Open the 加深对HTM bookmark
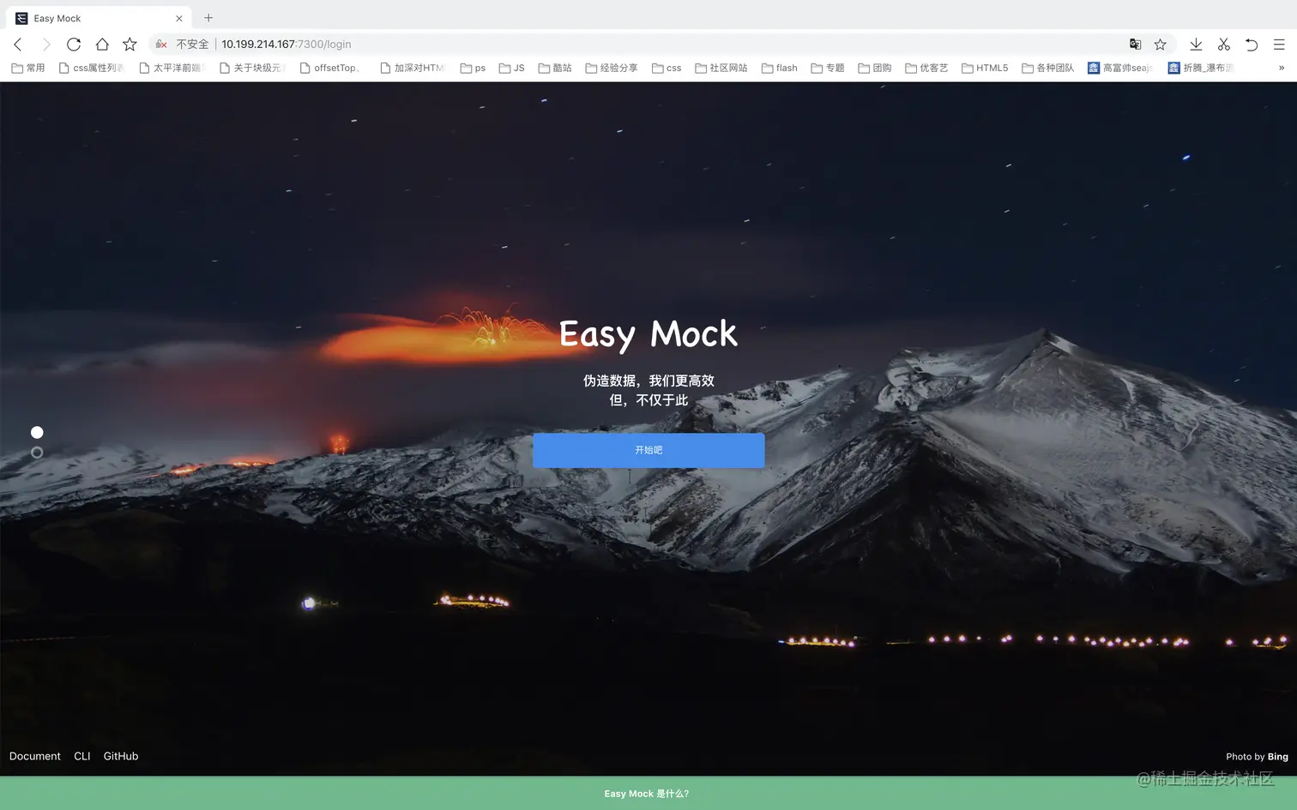 (x=413, y=68)
